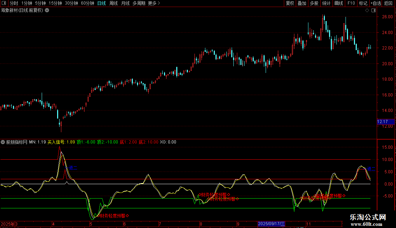Open F10 company information

[351, 3]
